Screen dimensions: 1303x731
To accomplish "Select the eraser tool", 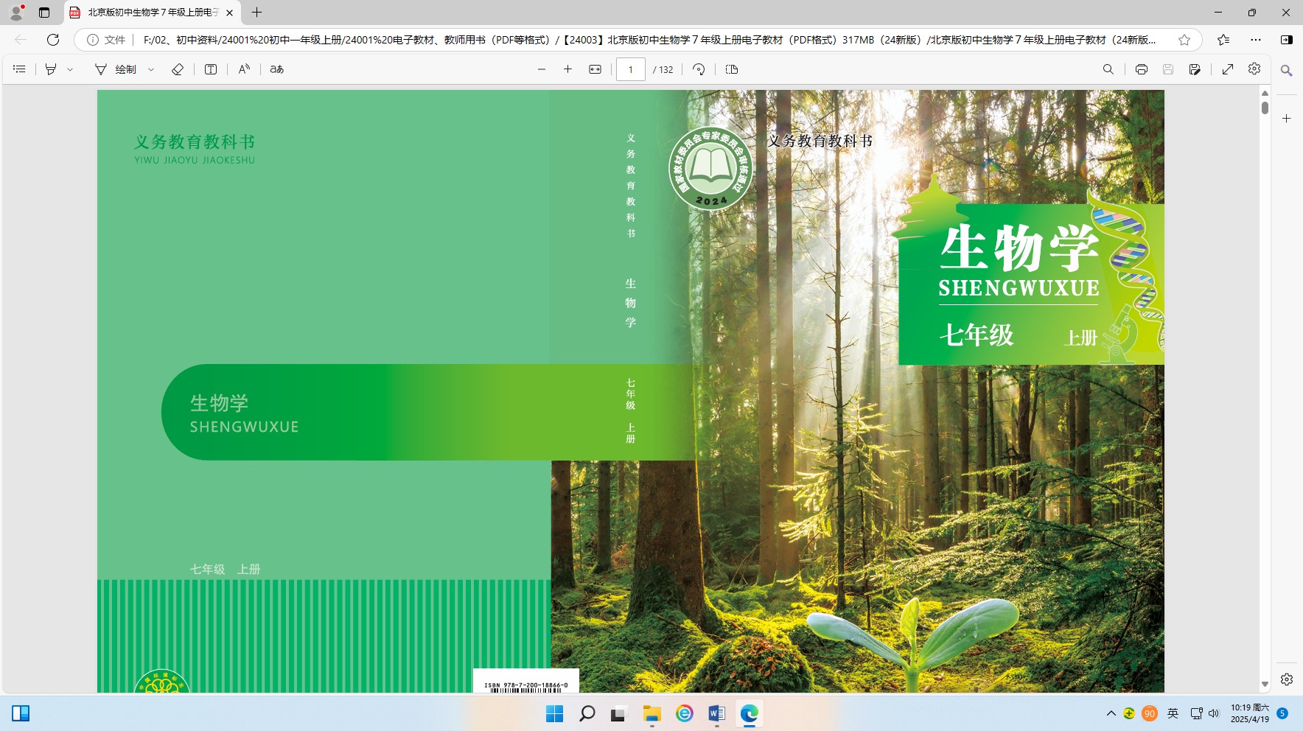I will tap(178, 69).
